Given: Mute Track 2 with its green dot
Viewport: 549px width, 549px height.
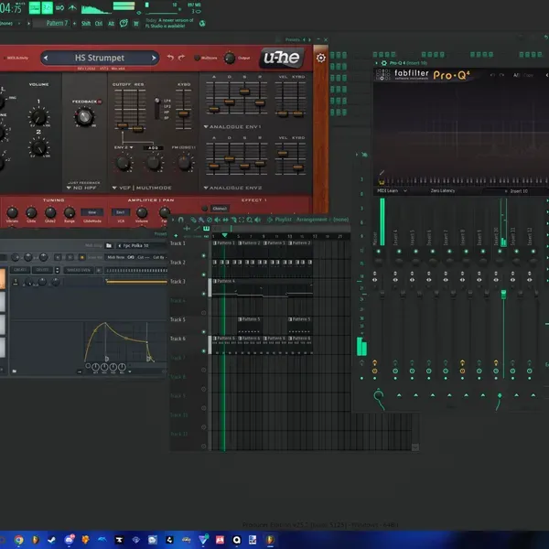Looking at the screenshot, I should [x=204, y=274].
